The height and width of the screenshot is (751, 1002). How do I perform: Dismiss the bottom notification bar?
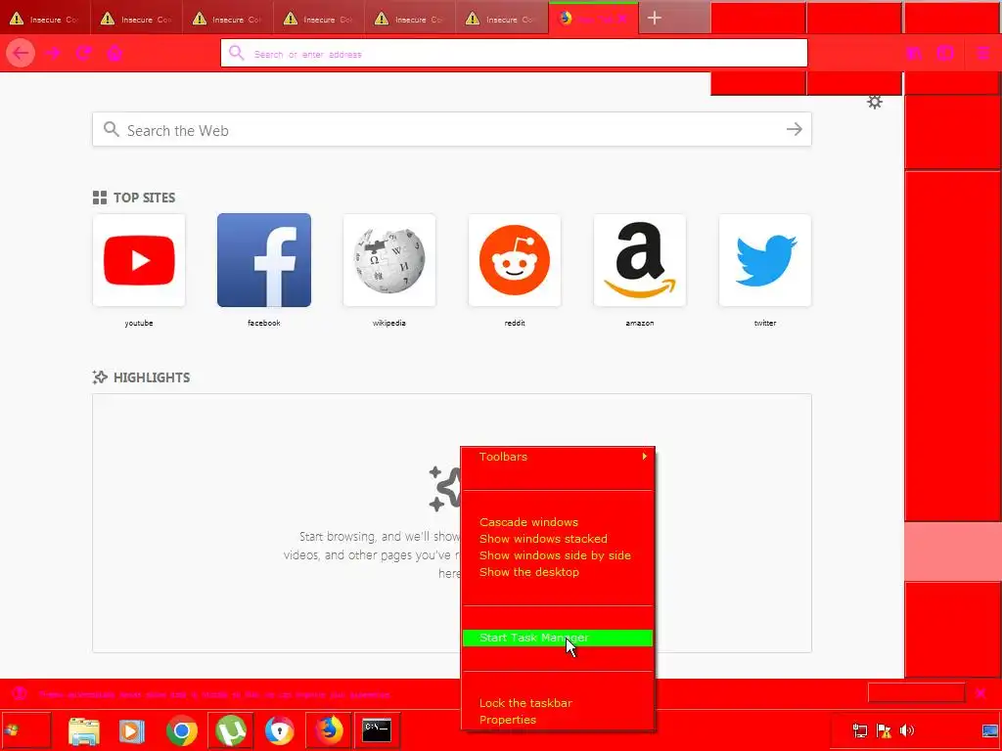point(980,693)
